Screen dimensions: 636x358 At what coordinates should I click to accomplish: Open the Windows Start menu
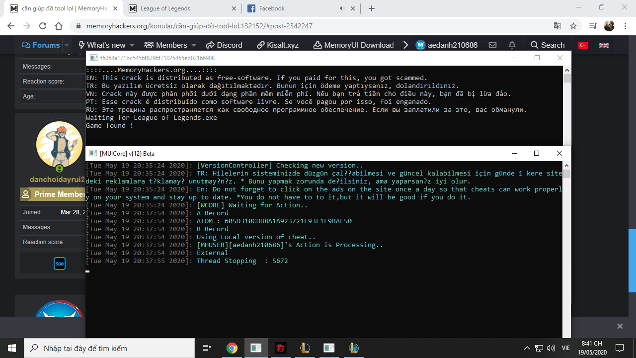point(12,348)
